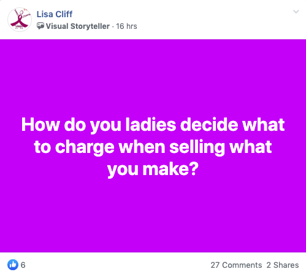This screenshot has height=277, width=306.
Task: Click the Visual Storyteller badge label
Action: point(78,26)
